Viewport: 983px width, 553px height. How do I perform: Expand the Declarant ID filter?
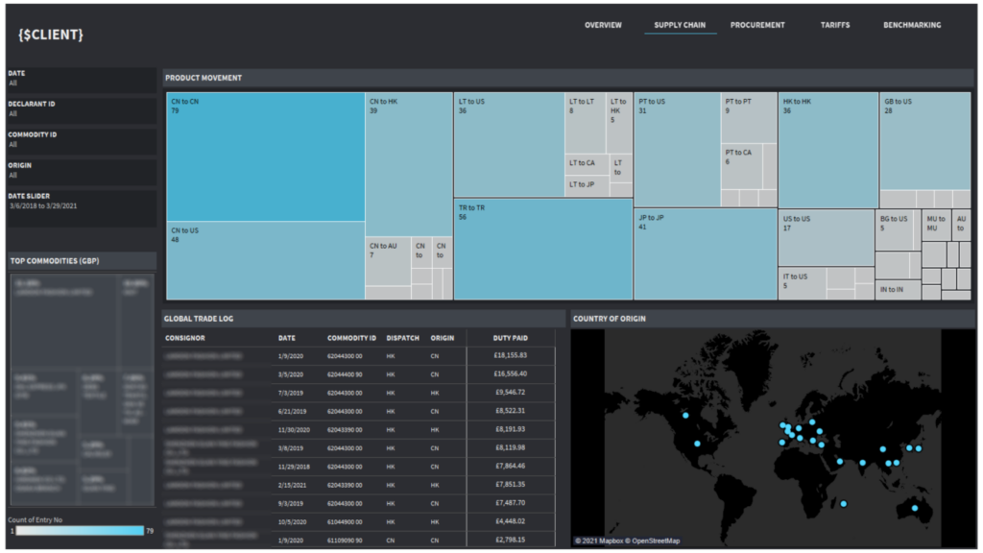tap(82, 109)
